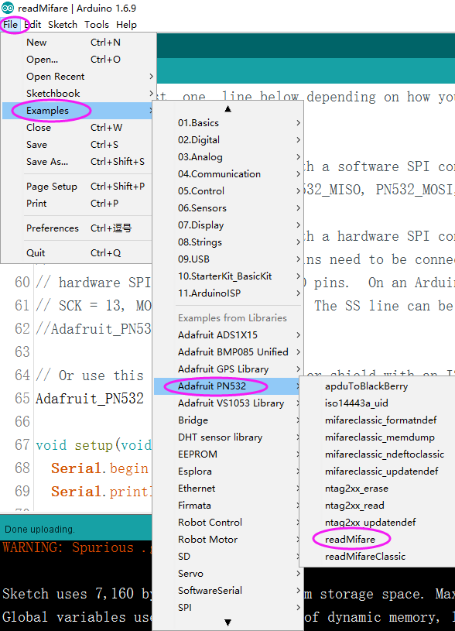This screenshot has width=455, height=631.
Task: Expand Adafruit GPS Library examples
Action: point(227,369)
